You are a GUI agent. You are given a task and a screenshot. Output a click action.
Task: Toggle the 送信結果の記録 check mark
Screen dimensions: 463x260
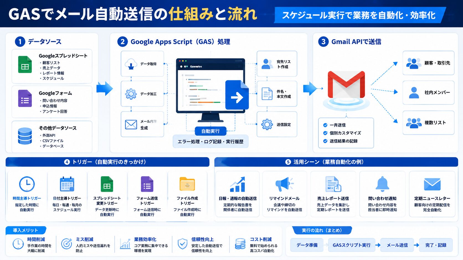(325, 141)
